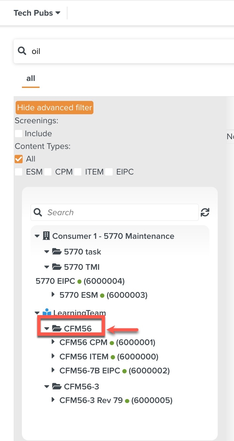
Task: Click the CFM56-3 folder icon
Action: click(x=57, y=387)
